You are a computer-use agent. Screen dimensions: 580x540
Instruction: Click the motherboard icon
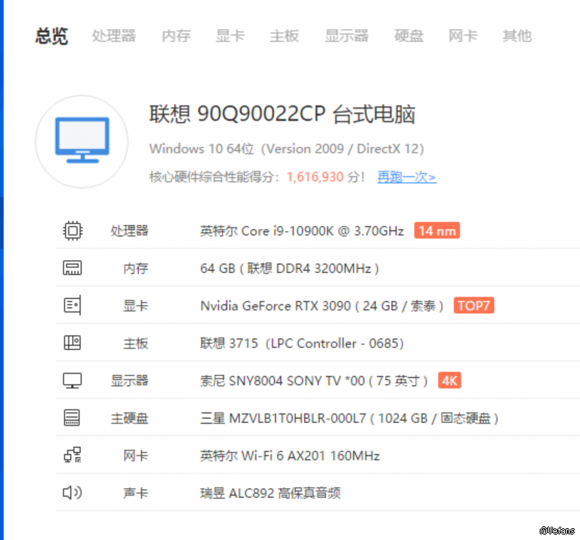(72, 343)
